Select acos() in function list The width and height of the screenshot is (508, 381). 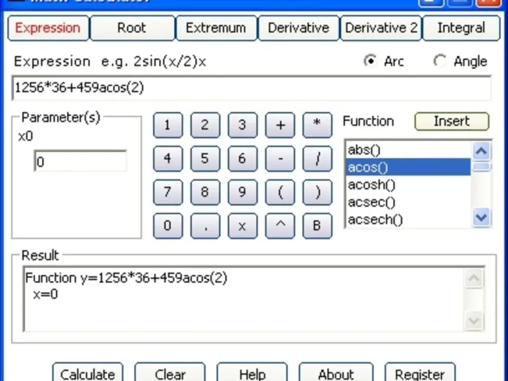[x=408, y=167]
